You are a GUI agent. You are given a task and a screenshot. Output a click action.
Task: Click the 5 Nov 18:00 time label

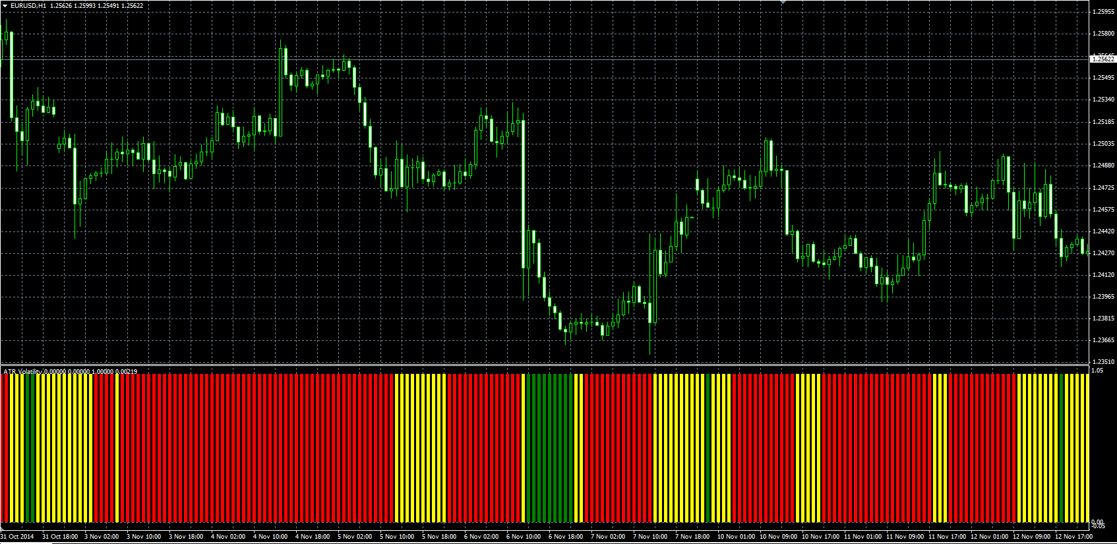point(440,537)
